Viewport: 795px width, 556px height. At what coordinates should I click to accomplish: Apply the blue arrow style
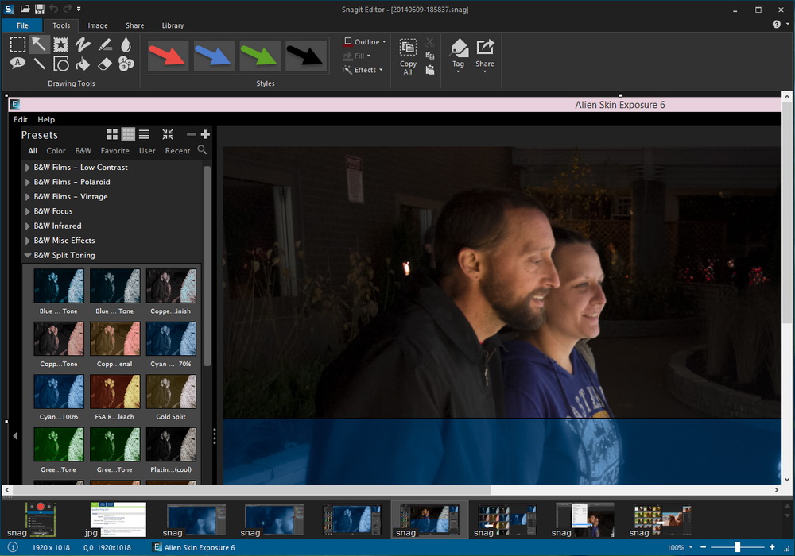213,56
